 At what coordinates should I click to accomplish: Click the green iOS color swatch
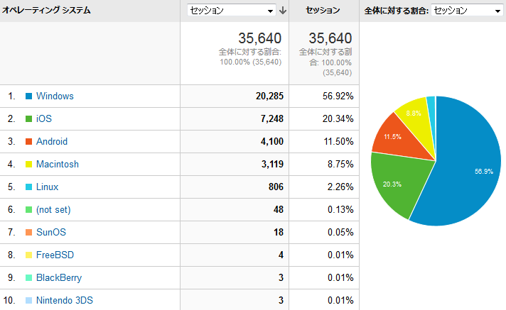29,118
